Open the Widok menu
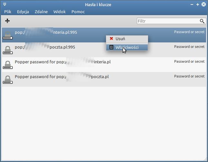The height and width of the screenshot is (162, 208). pyautogui.click(x=59, y=12)
